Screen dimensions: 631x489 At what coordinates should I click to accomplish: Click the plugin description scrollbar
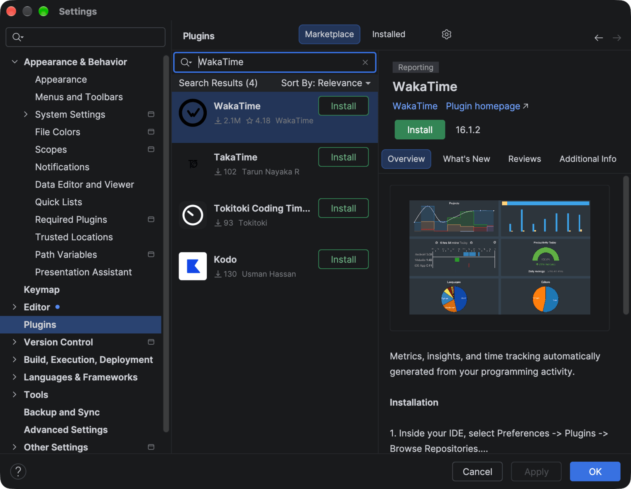[626, 246]
